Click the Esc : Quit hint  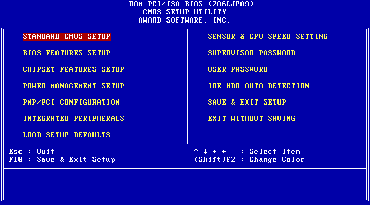point(32,151)
